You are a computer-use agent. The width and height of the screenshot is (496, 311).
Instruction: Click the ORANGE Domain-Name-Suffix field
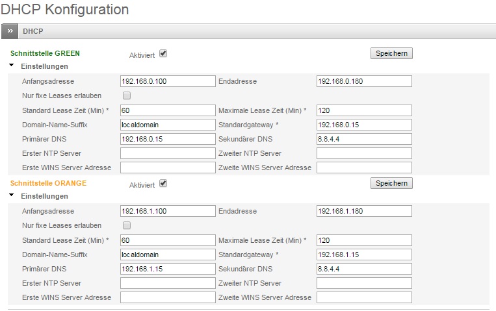point(167,255)
